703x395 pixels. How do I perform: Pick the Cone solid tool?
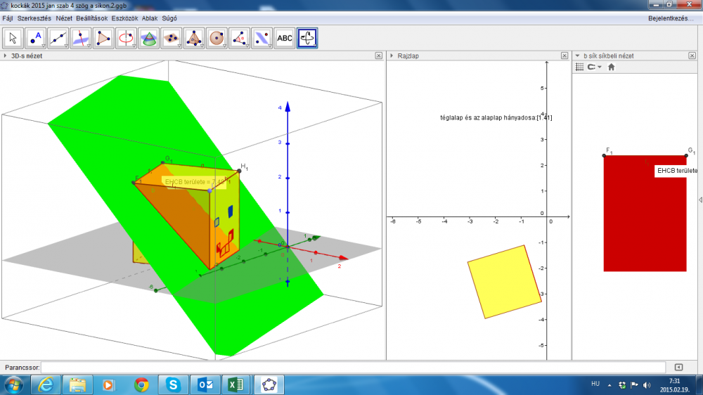(x=149, y=38)
